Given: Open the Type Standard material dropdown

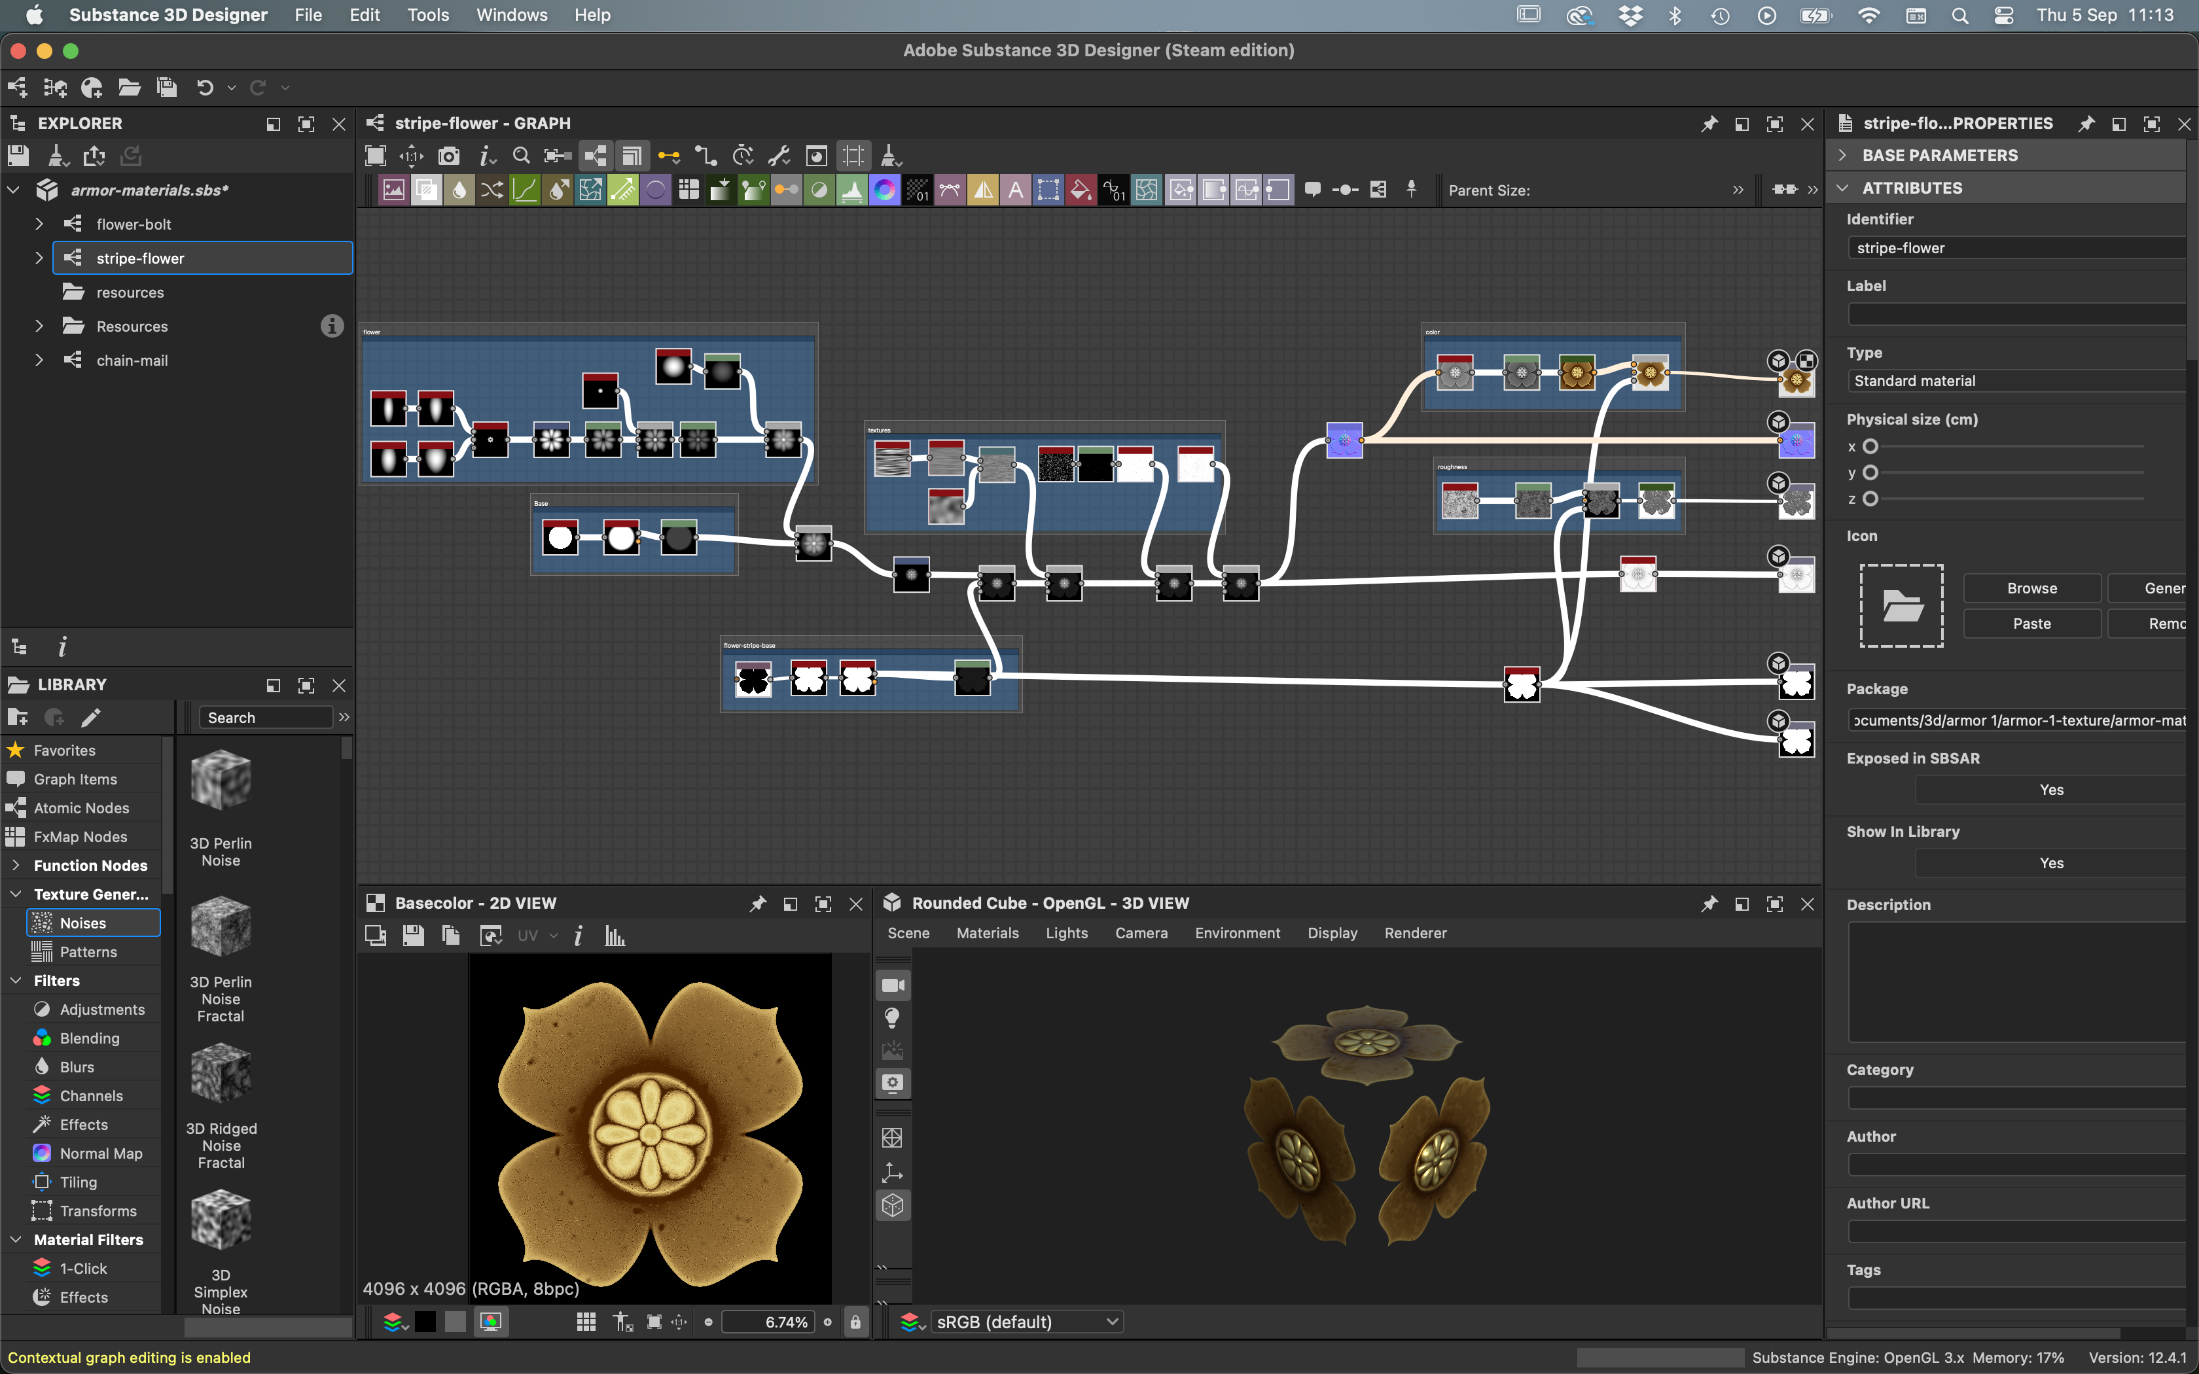Looking at the screenshot, I should [2016, 381].
